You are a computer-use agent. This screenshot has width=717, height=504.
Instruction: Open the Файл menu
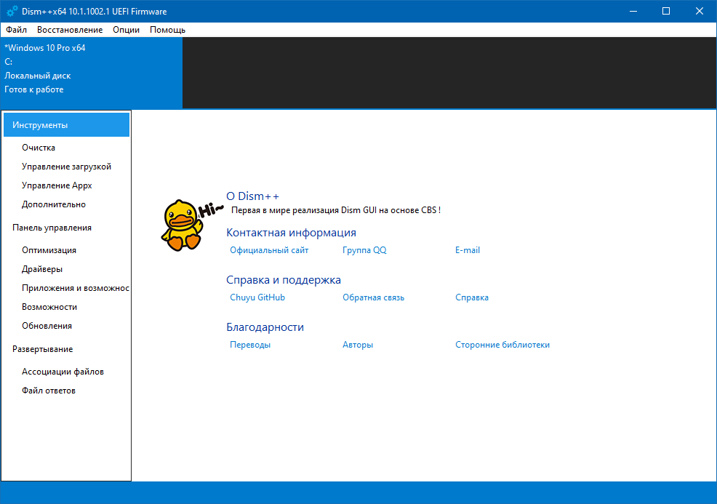(16, 30)
